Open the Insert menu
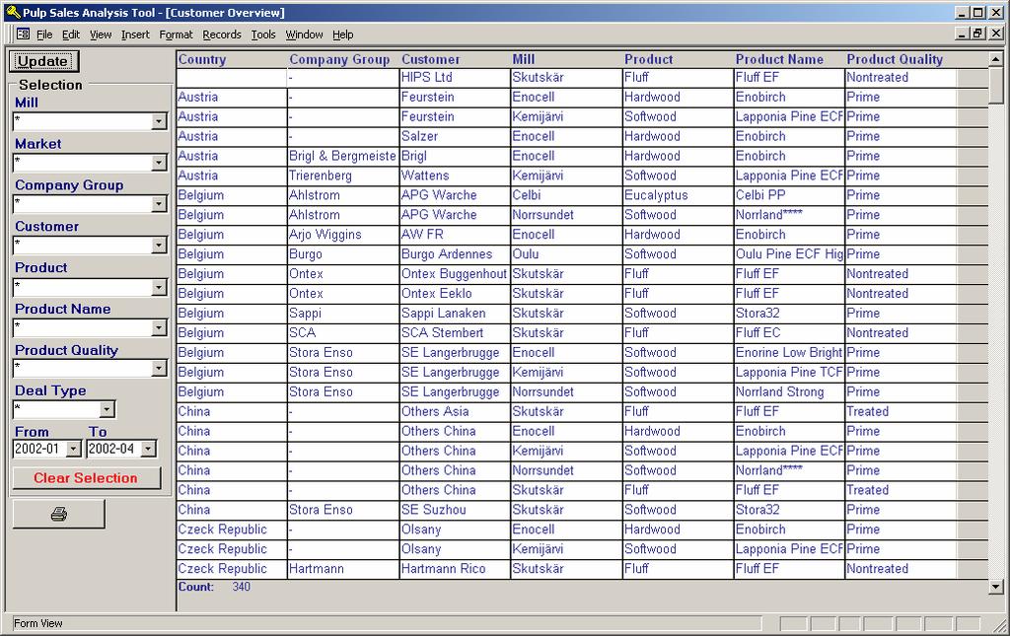The width and height of the screenshot is (1010, 636). (x=135, y=35)
